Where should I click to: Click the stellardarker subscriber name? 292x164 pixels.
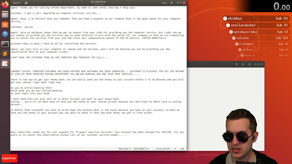pos(243,26)
